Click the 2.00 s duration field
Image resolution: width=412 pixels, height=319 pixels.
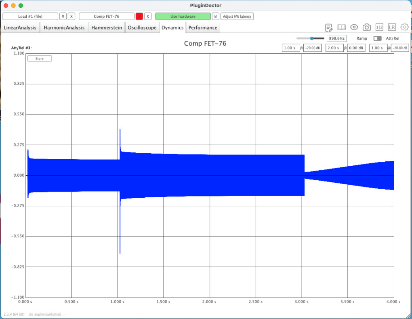click(x=334, y=48)
